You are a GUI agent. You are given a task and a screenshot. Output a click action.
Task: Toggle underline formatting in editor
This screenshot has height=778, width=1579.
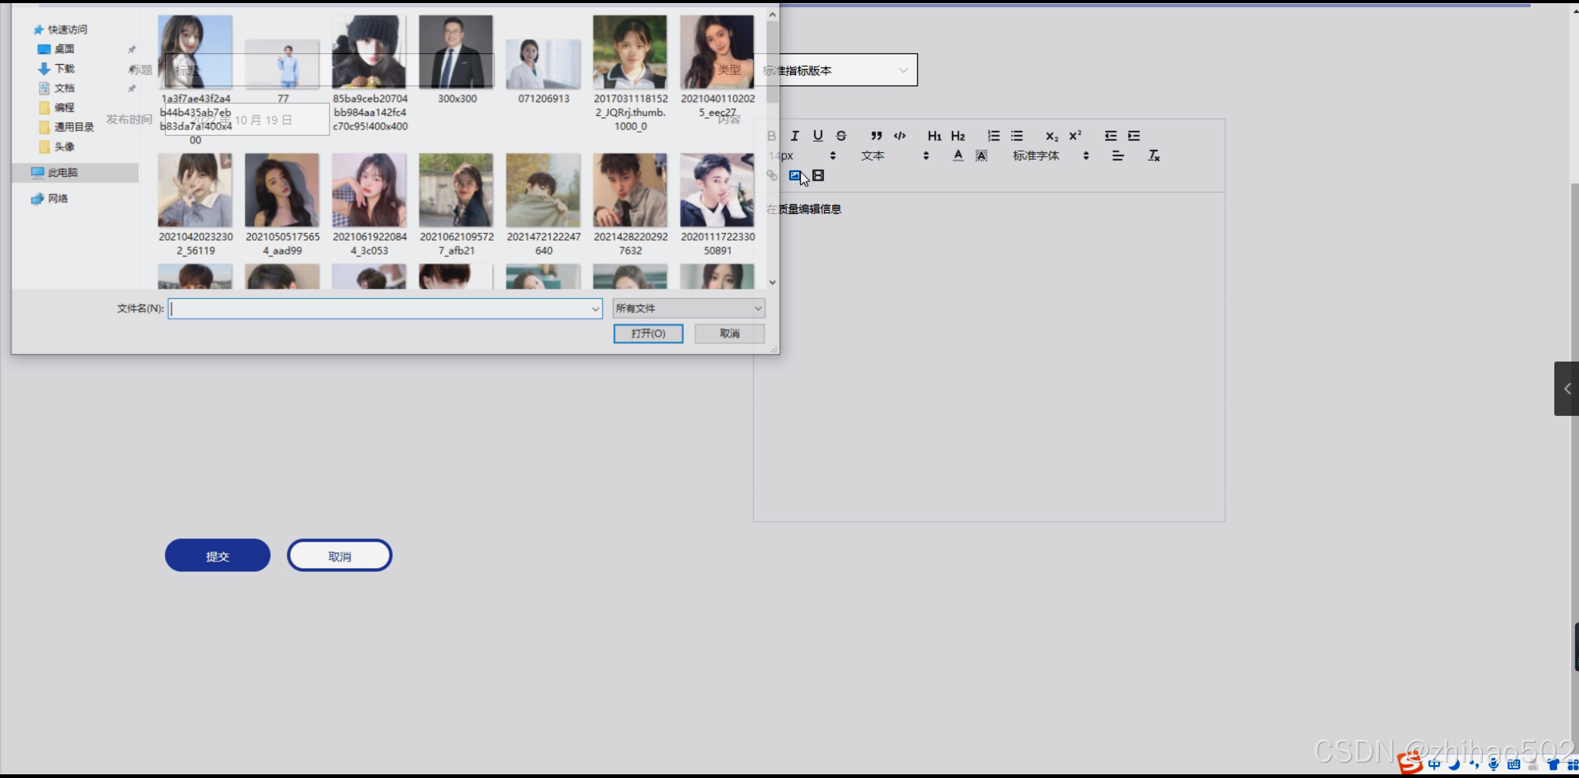pyautogui.click(x=818, y=136)
